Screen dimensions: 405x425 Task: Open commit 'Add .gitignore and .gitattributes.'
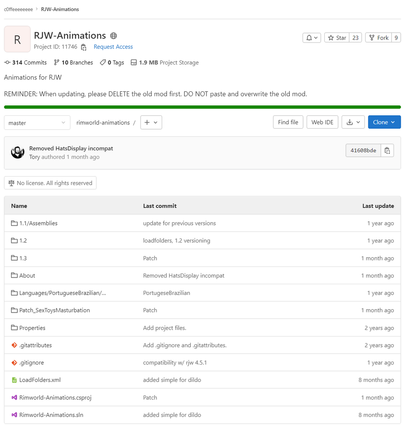(185, 346)
